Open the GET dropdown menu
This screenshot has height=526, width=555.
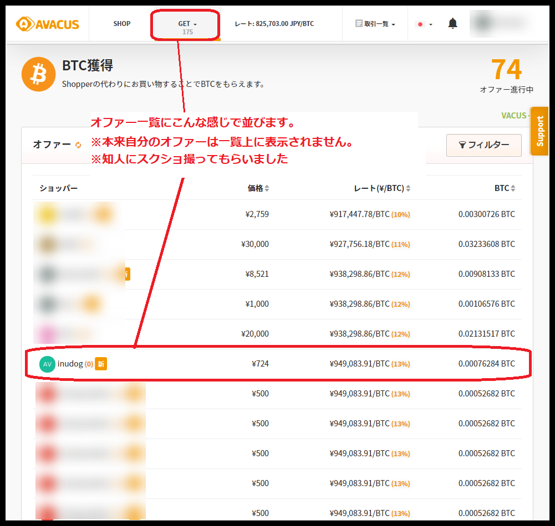pos(187,24)
